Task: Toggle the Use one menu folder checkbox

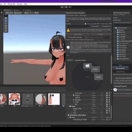Action: [114, 78]
